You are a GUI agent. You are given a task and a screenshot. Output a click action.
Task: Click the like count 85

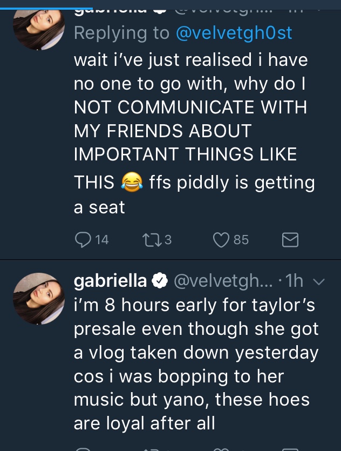click(241, 240)
